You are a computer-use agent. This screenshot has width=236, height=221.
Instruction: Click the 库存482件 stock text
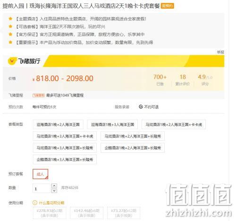click(x=70, y=188)
